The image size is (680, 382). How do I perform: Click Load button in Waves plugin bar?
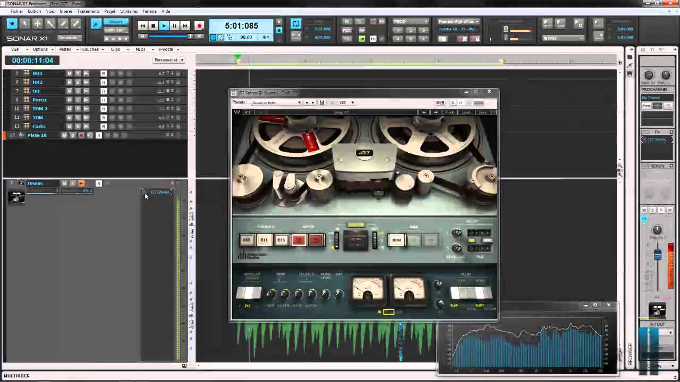466,112
